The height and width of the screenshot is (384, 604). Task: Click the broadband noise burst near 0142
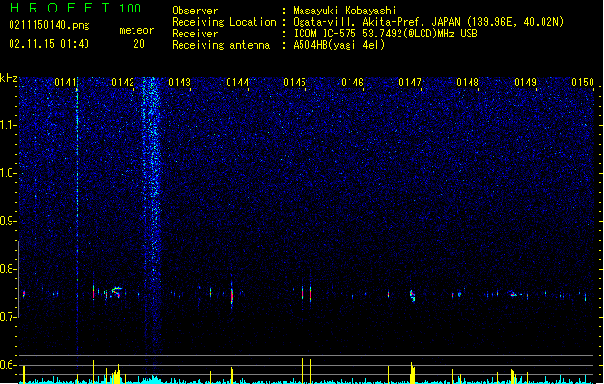coord(152,216)
